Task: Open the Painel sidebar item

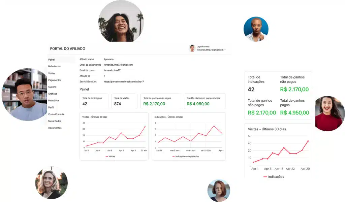Action: click(x=52, y=60)
